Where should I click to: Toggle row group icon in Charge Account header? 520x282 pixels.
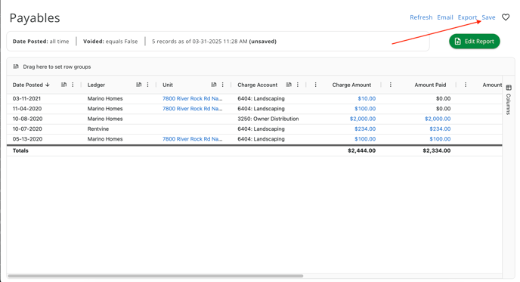tap(289, 85)
